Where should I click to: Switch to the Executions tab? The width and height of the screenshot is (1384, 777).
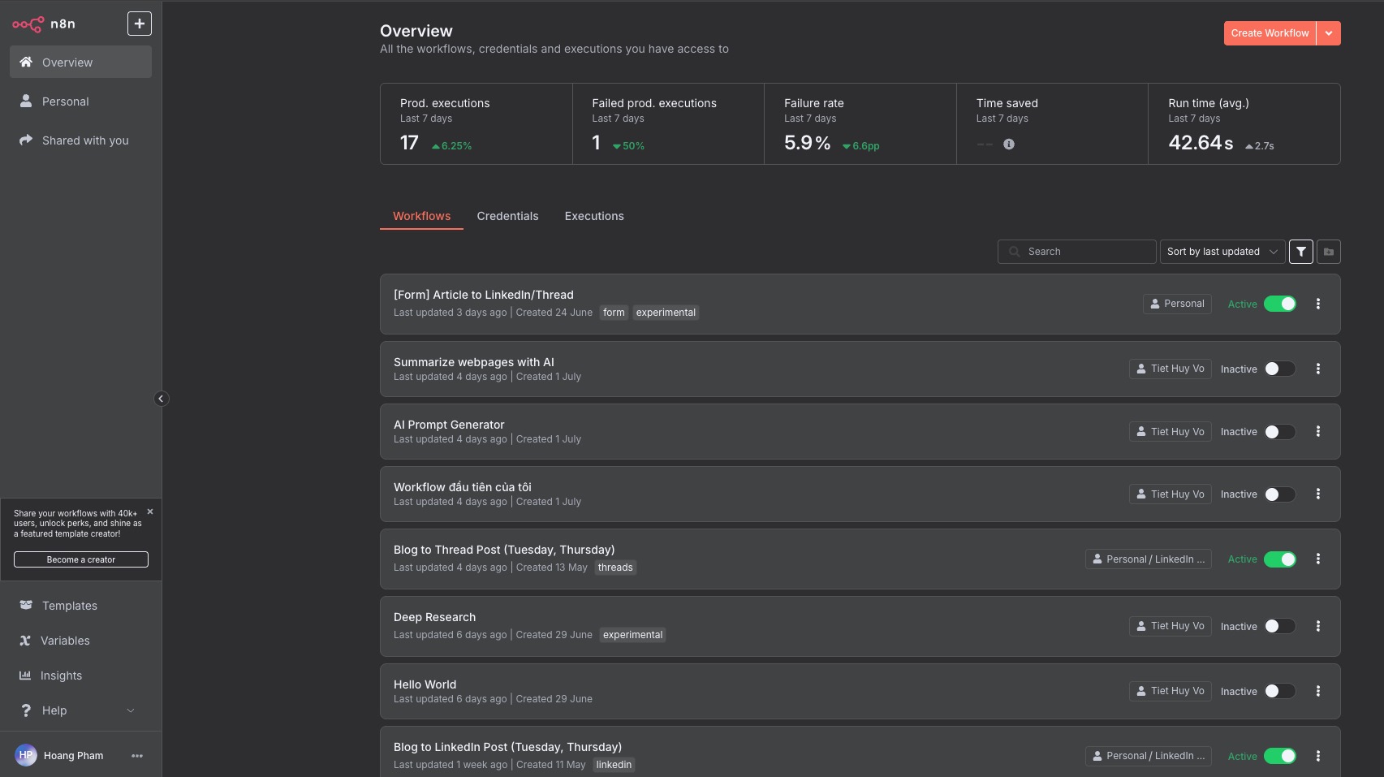click(594, 216)
